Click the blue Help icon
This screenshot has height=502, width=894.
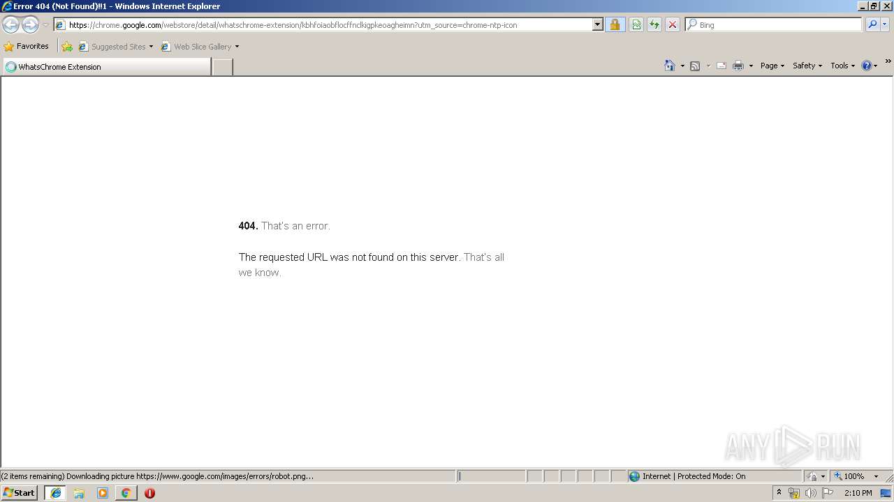[867, 66]
